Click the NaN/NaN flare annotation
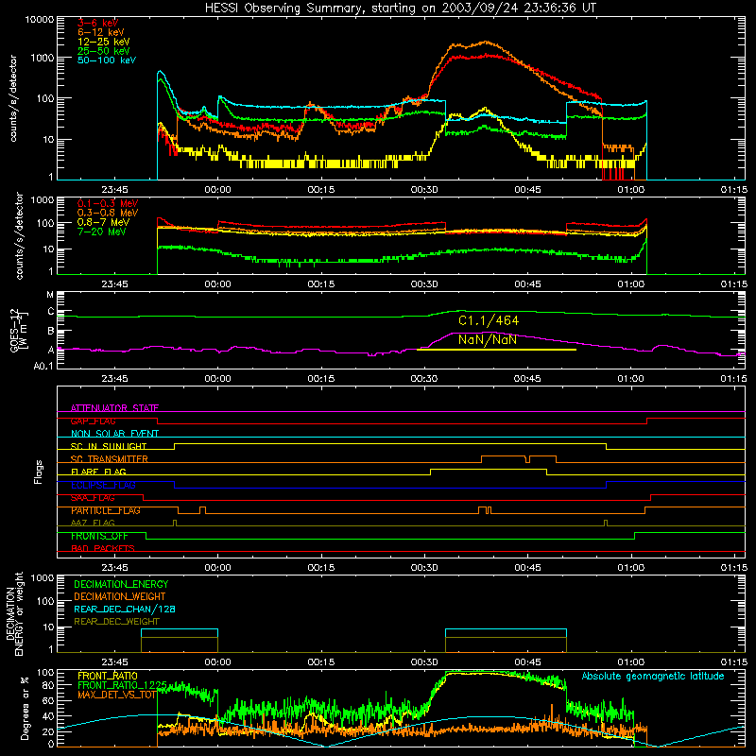 coord(488,339)
